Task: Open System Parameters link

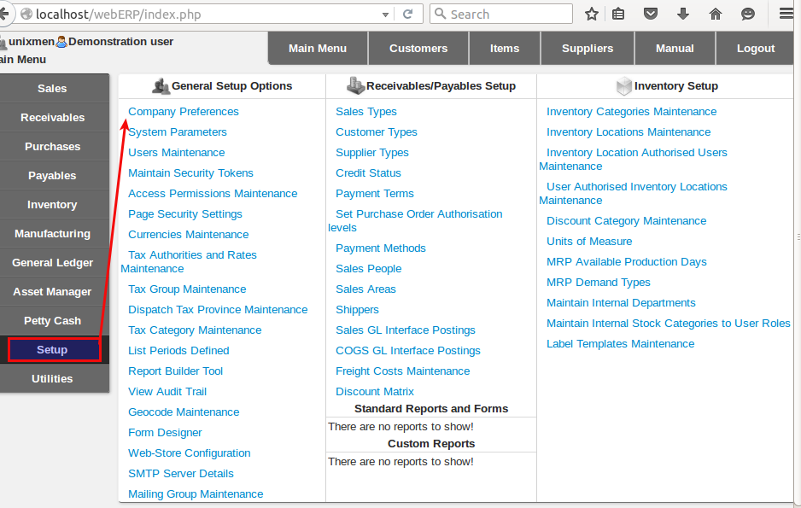Action: 178,132
